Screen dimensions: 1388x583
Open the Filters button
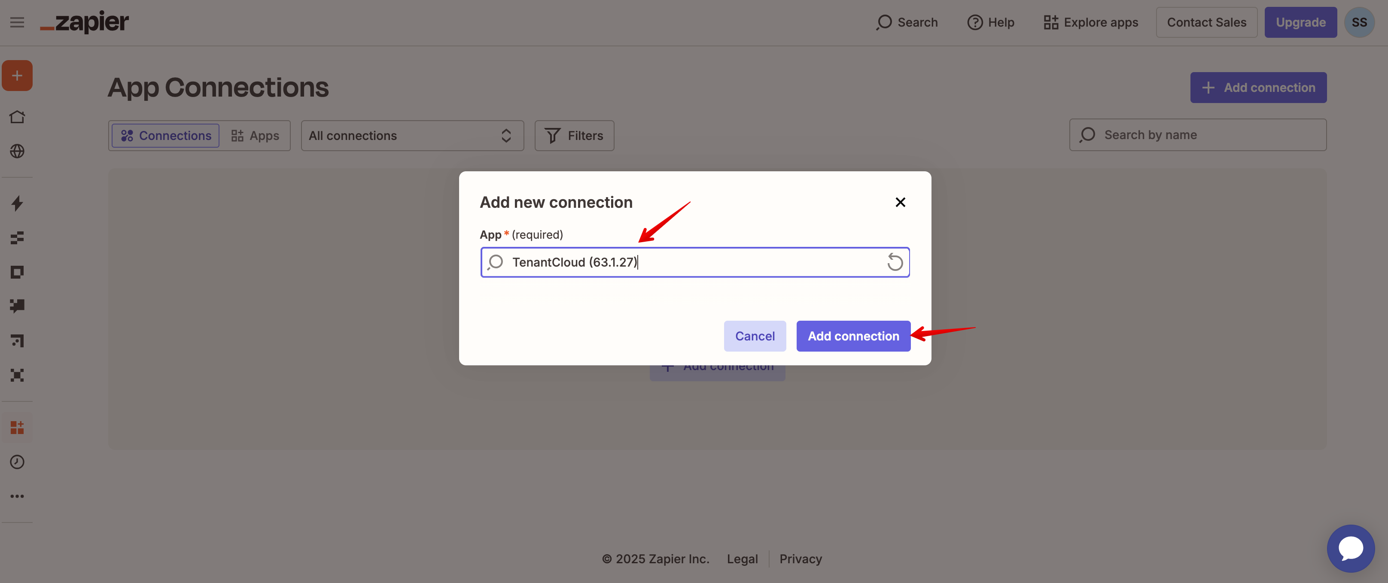point(574,136)
